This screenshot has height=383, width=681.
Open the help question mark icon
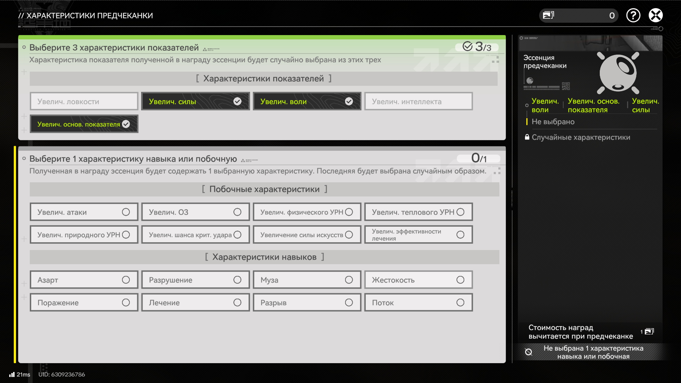(x=633, y=15)
